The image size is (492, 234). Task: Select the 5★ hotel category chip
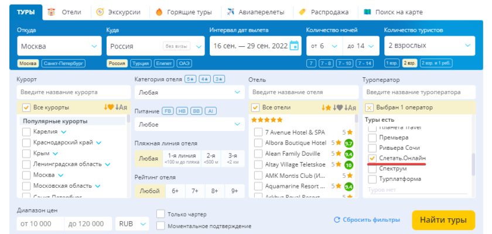click(x=190, y=79)
